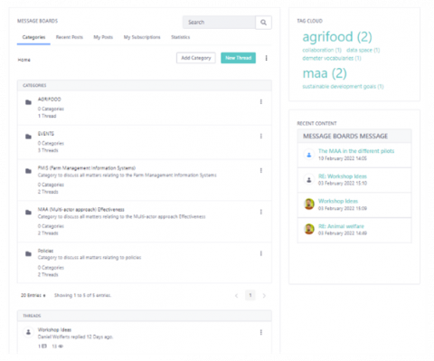This screenshot has width=434, height=361.
Task: Click the FMIS folder icon
Action: point(28,171)
